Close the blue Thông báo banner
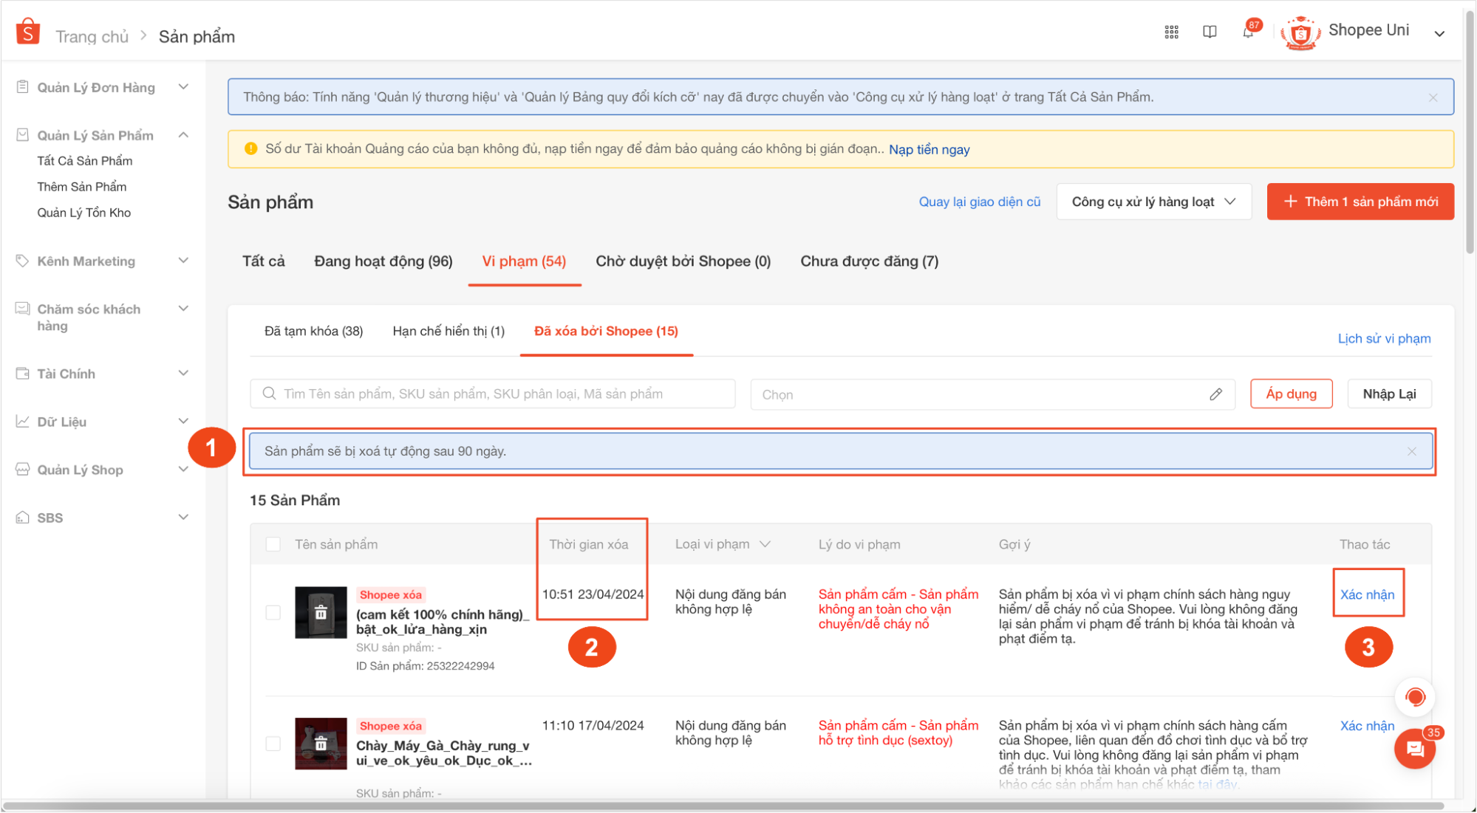Image resolution: width=1477 pixels, height=813 pixels. click(x=1433, y=97)
